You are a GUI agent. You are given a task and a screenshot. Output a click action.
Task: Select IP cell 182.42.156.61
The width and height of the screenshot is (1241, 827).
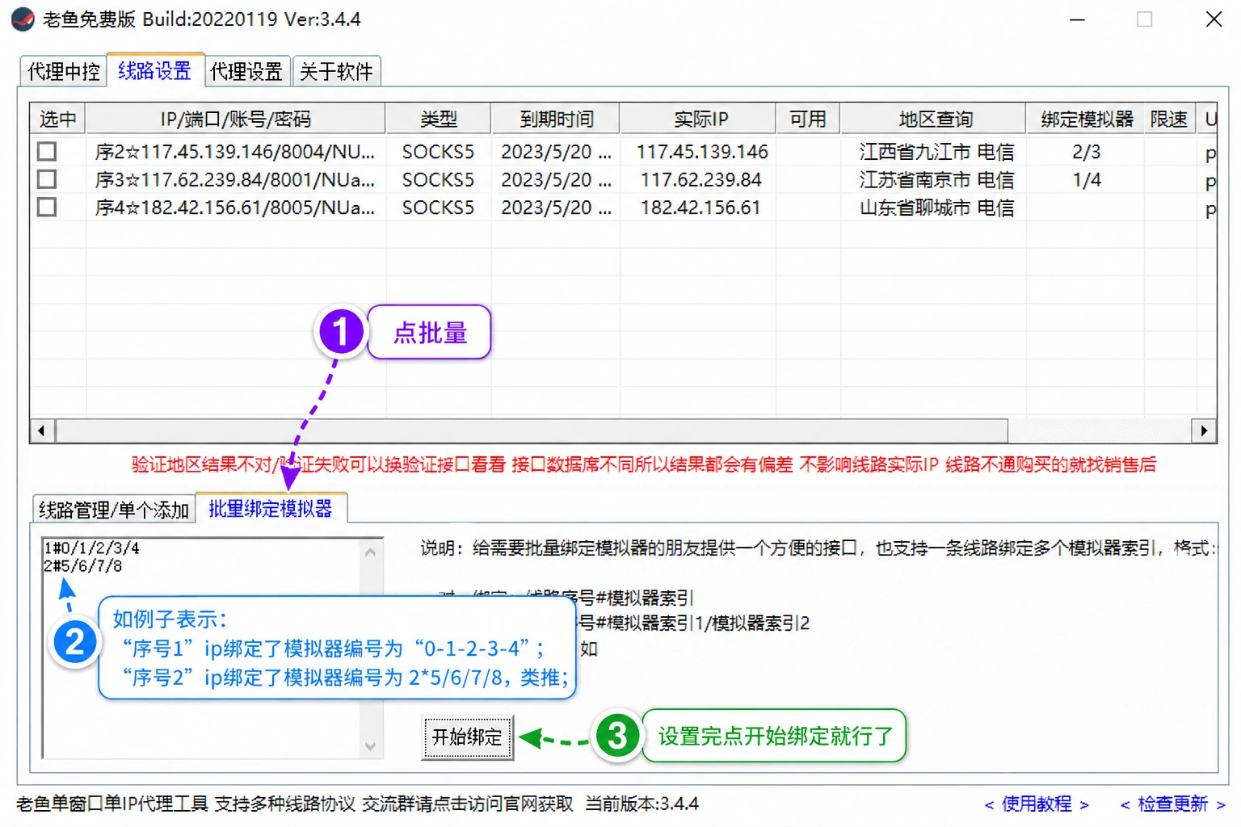(x=701, y=208)
